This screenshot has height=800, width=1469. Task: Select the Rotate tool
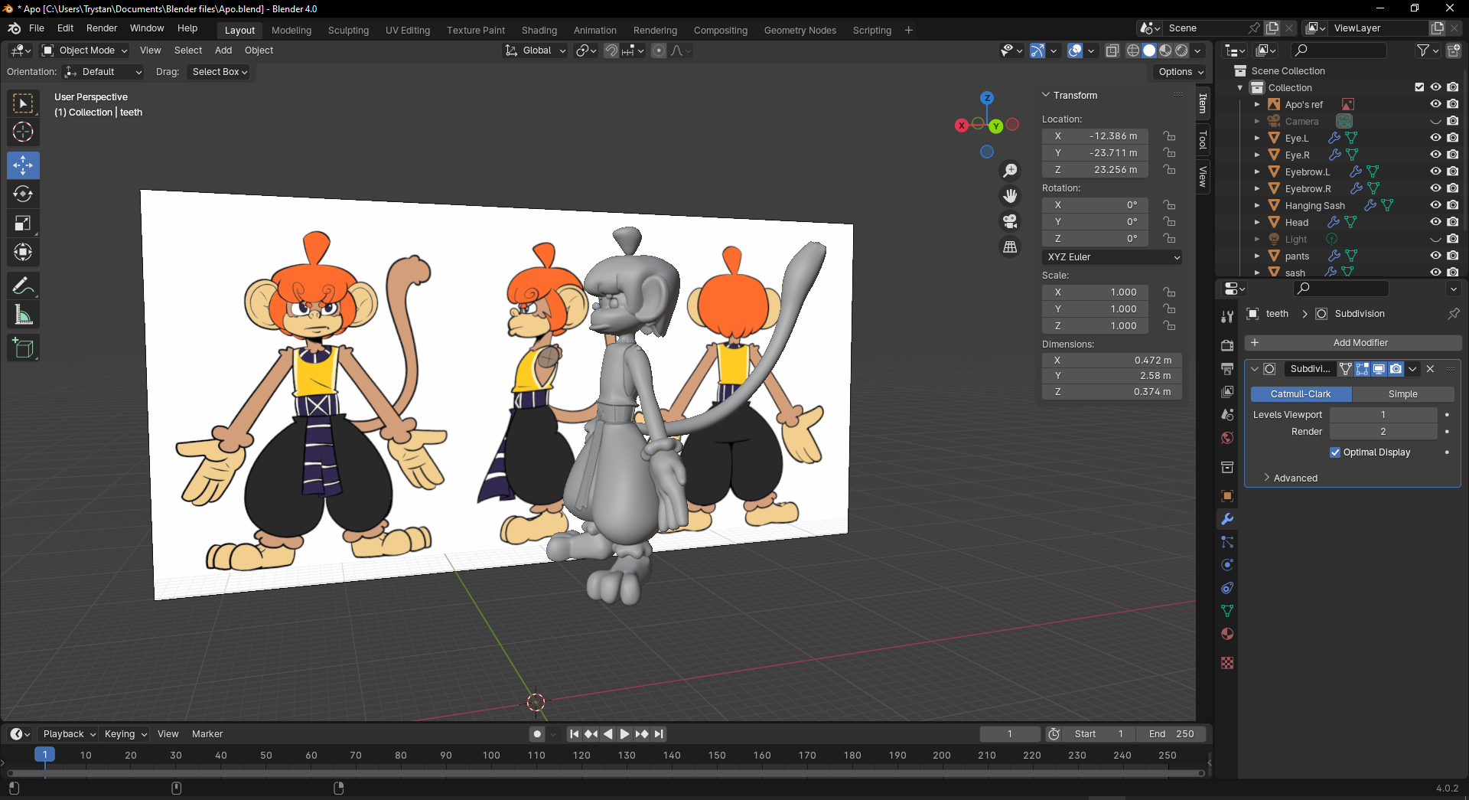click(x=23, y=194)
